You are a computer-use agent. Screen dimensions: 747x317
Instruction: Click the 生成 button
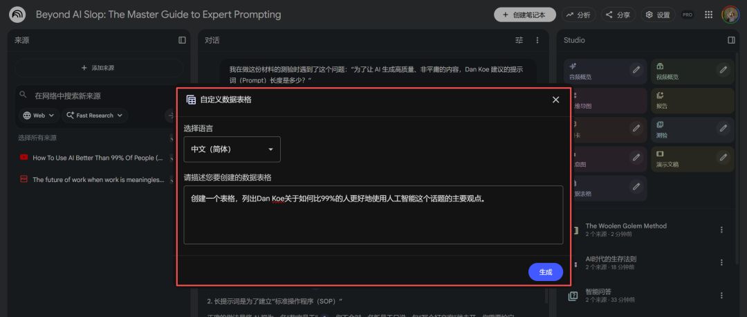[x=545, y=272]
